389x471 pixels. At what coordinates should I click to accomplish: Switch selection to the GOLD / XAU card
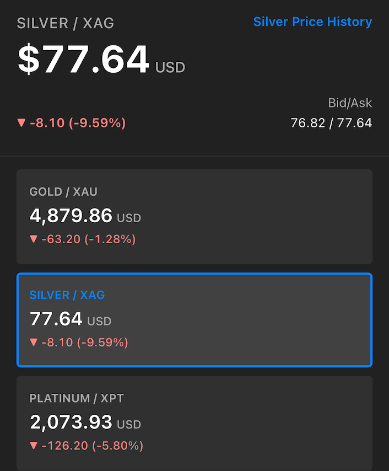coord(194,216)
